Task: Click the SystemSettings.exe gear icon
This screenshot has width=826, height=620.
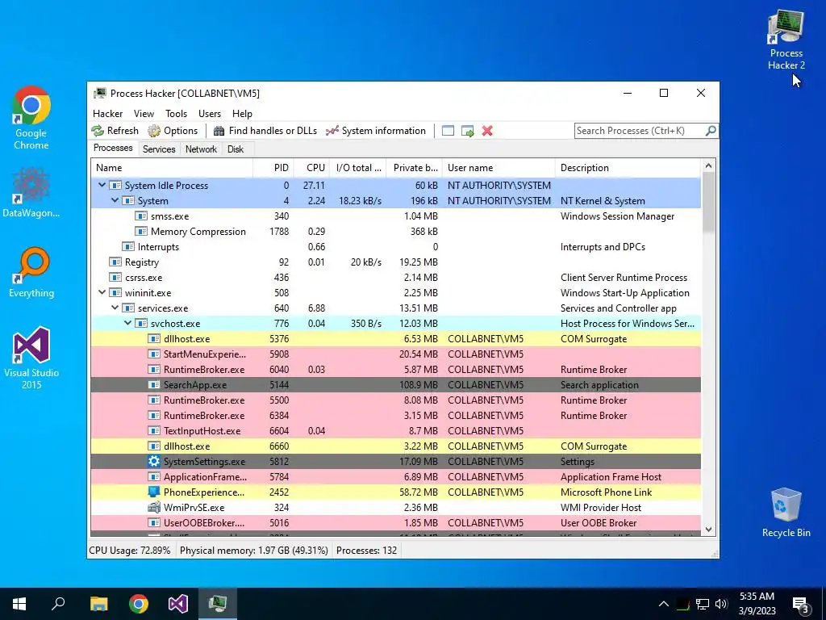Action: click(x=154, y=461)
